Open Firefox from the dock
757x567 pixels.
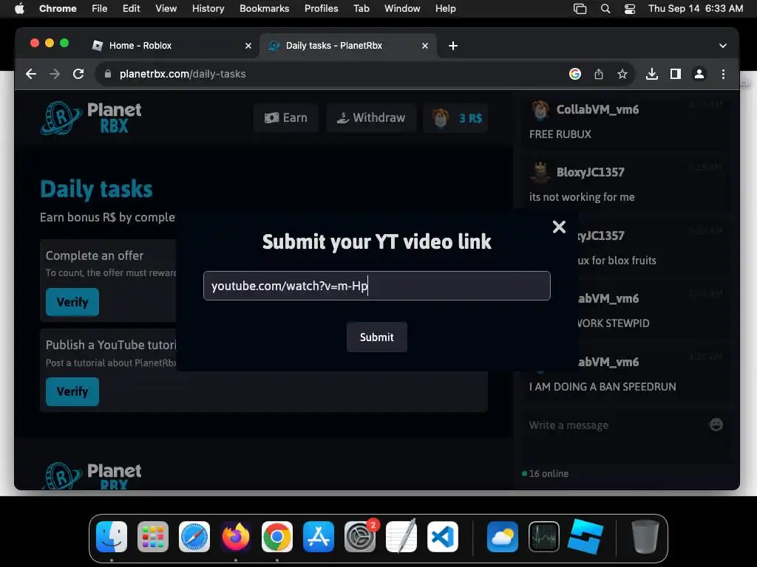(x=236, y=537)
